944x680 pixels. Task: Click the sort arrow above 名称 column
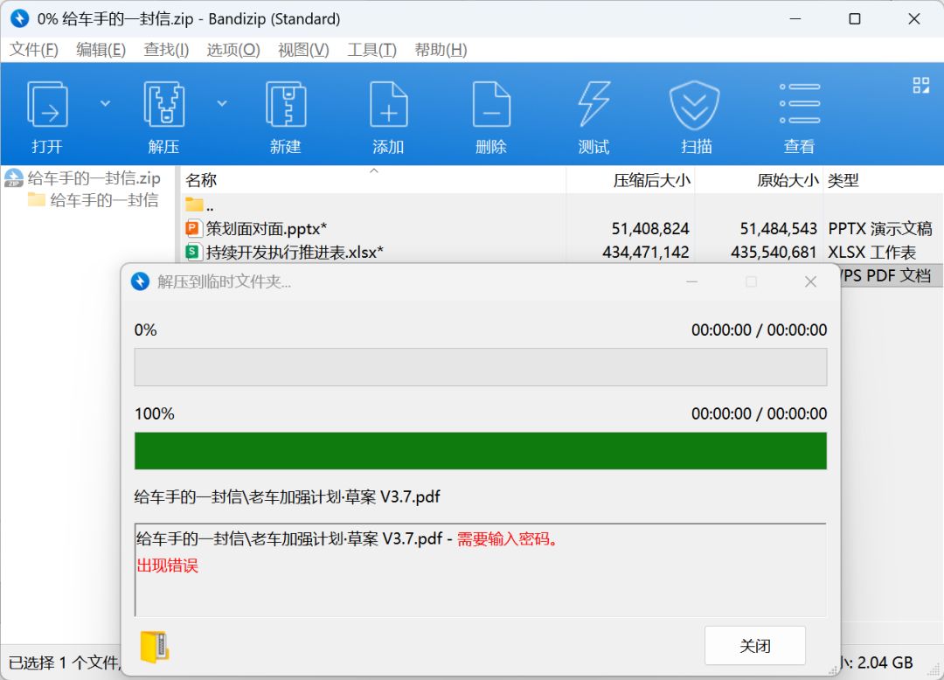tap(374, 171)
